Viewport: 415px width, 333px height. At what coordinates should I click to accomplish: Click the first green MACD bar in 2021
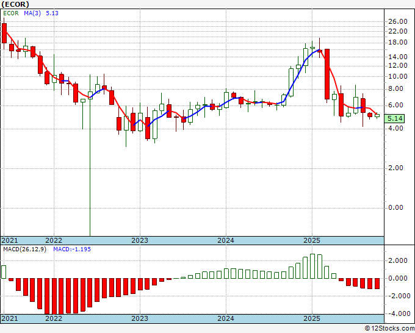tap(4, 272)
